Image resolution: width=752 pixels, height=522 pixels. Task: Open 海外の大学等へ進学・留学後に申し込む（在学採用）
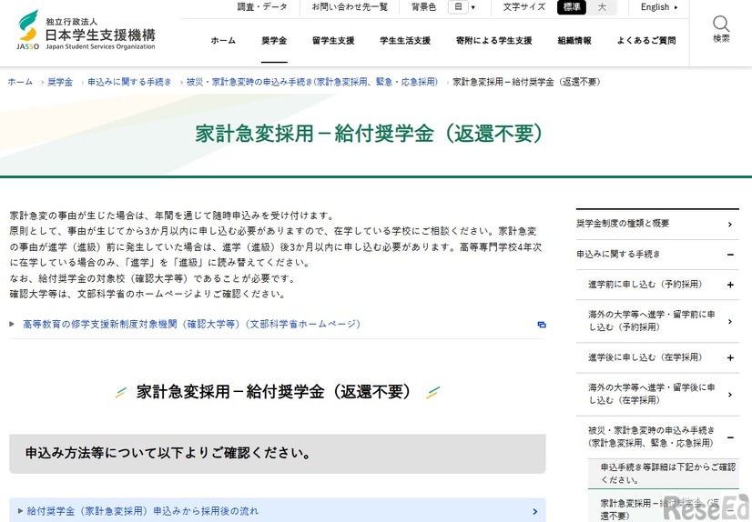tap(651, 394)
